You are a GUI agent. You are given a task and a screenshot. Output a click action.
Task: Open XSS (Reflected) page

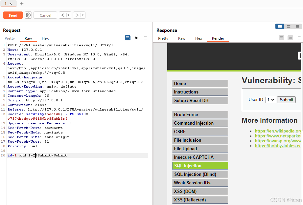coord(200,200)
